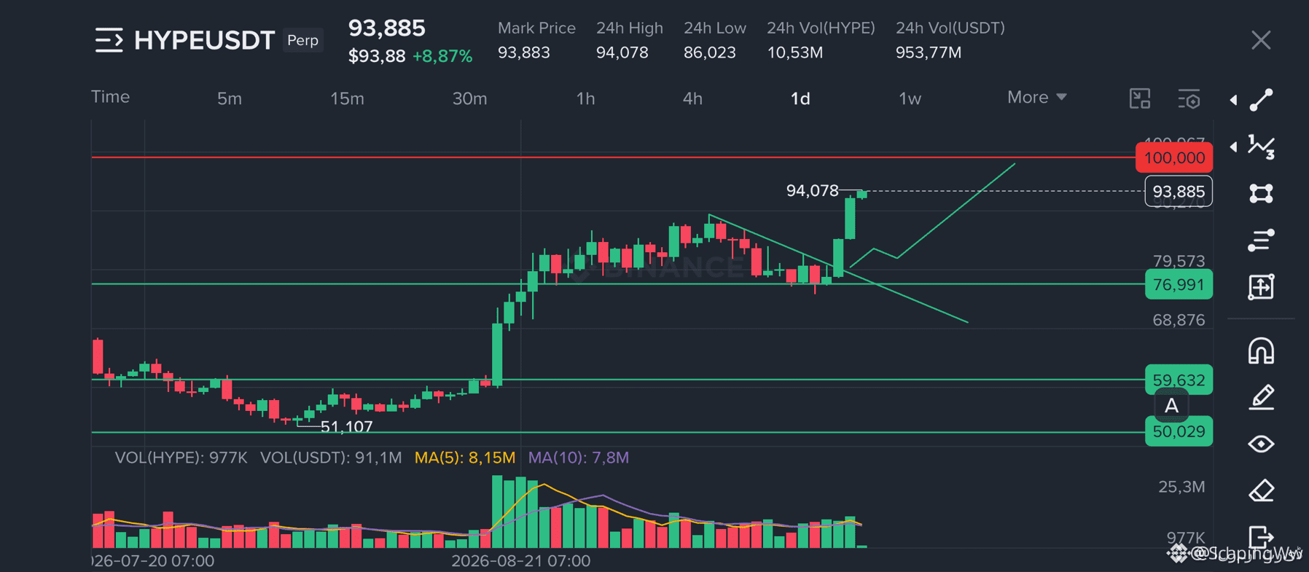Click the auto-scale A button on price axis

[x=1171, y=405]
